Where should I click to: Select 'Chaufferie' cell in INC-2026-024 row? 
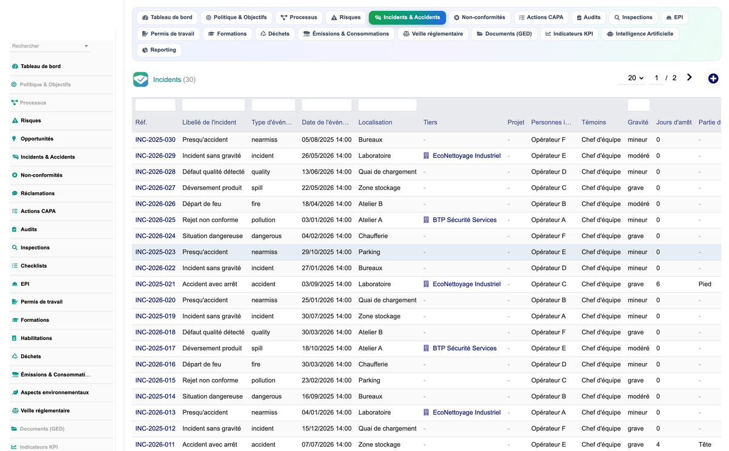coord(373,236)
